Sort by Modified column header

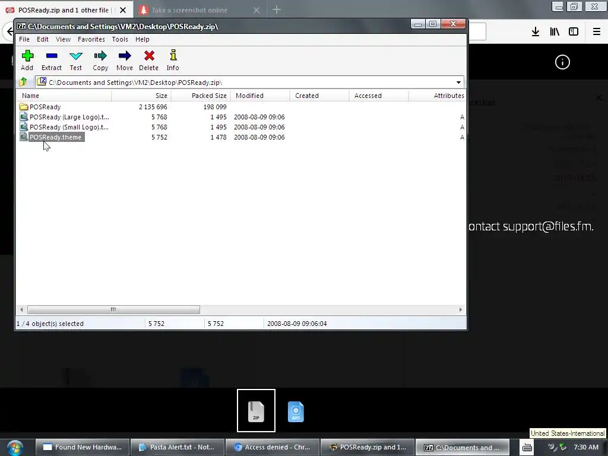pyautogui.click(x=260, y=96)
